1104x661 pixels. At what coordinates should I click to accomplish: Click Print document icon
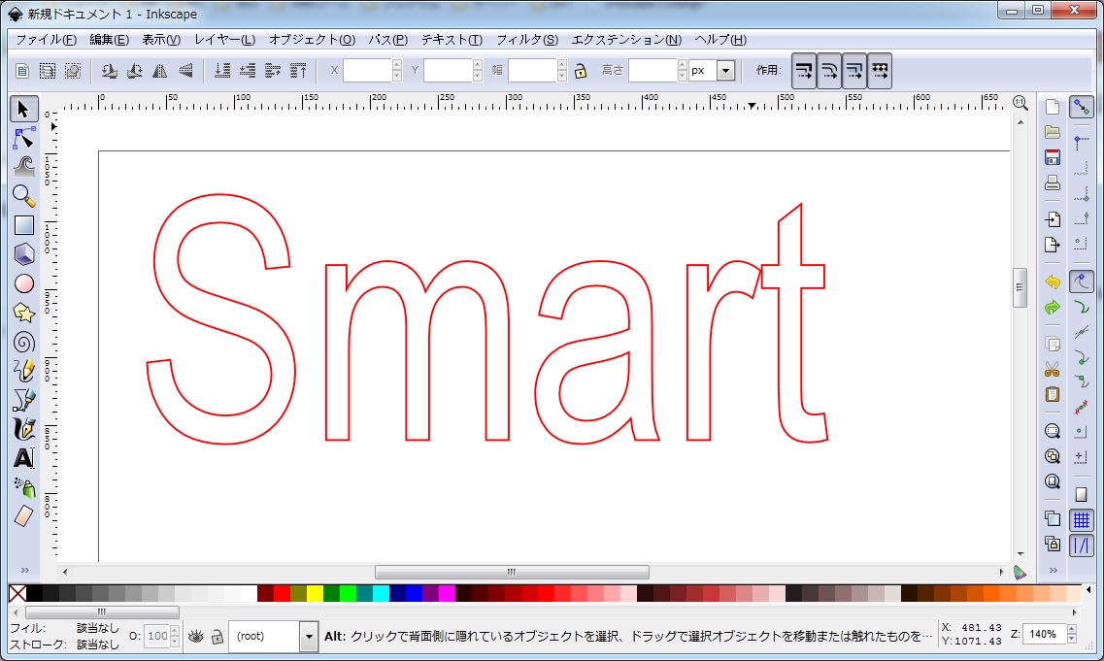pos(1053,183)
